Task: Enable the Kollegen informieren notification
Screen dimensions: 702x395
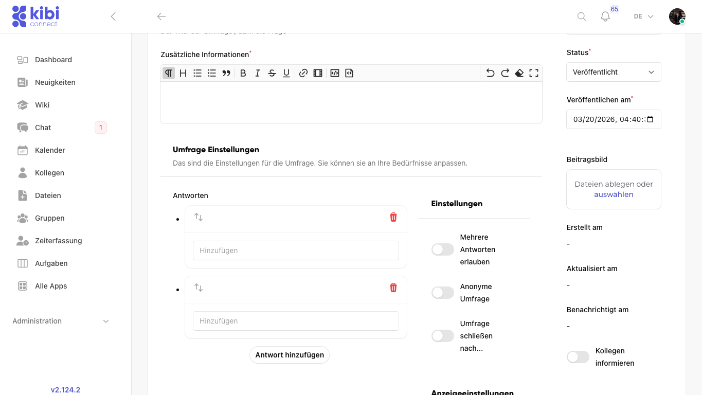Action: tap(578, 356)
